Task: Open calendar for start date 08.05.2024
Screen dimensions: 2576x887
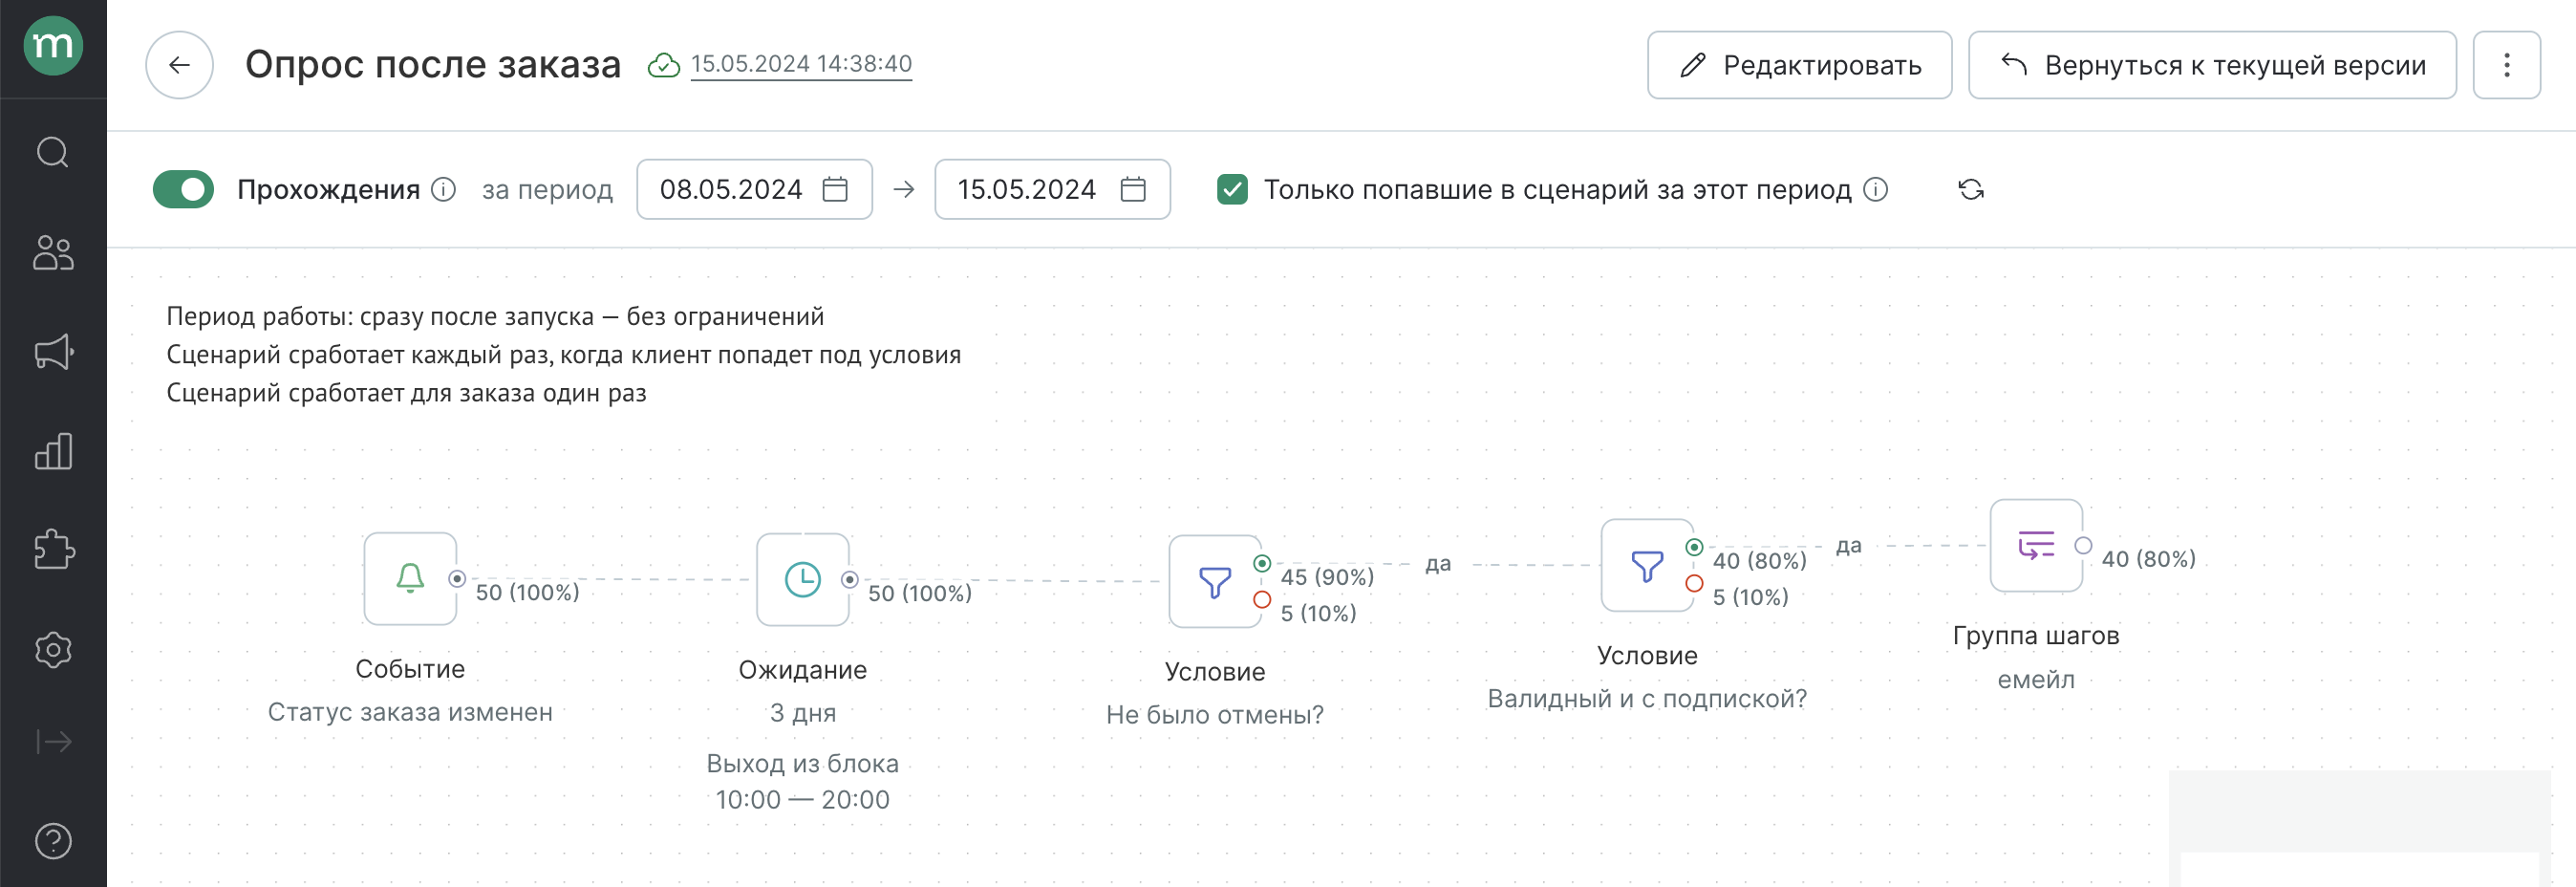Action: coord(835,189)
